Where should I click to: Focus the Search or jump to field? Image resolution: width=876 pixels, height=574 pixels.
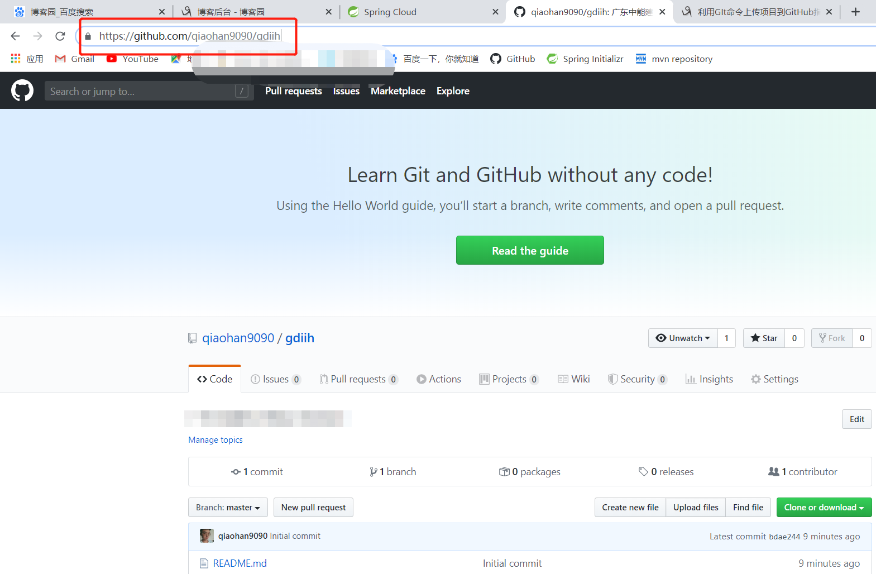pos(149,91)
